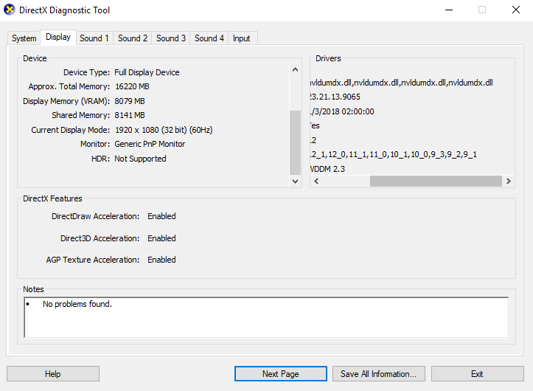
Task: Open the Sound 2 tab
Action: pos(133,38)
